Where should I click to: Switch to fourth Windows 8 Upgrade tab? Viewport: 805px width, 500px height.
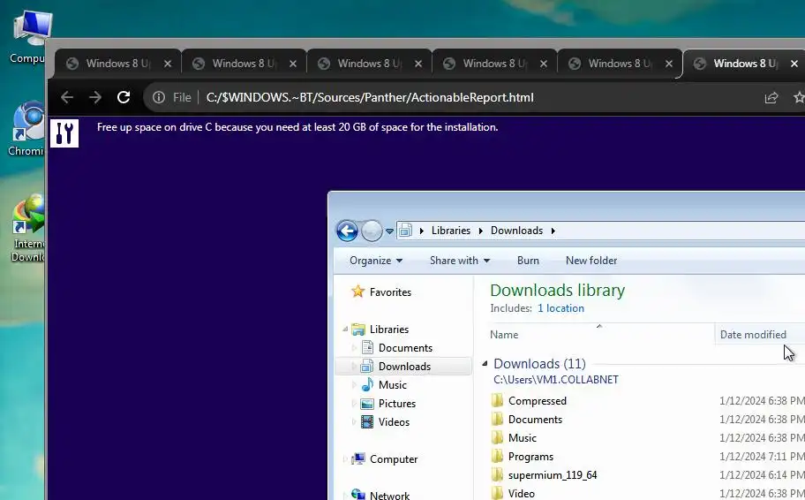point(494,64)
